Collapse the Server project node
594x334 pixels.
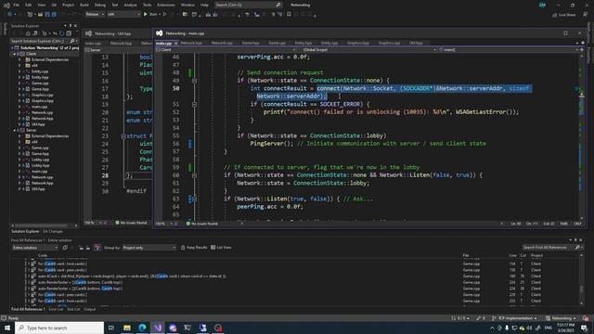pyautogui.click(x=15, y=130)
